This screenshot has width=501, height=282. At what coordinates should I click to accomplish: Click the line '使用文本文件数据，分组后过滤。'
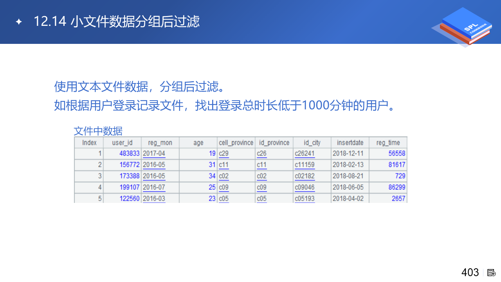[x=139, y=87]
